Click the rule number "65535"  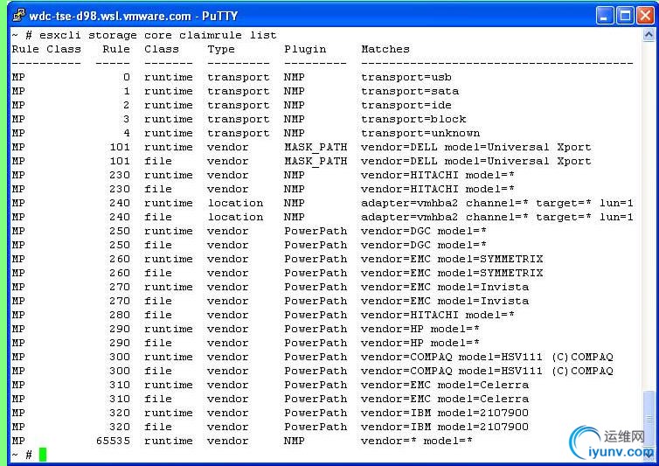coord(113,441)
